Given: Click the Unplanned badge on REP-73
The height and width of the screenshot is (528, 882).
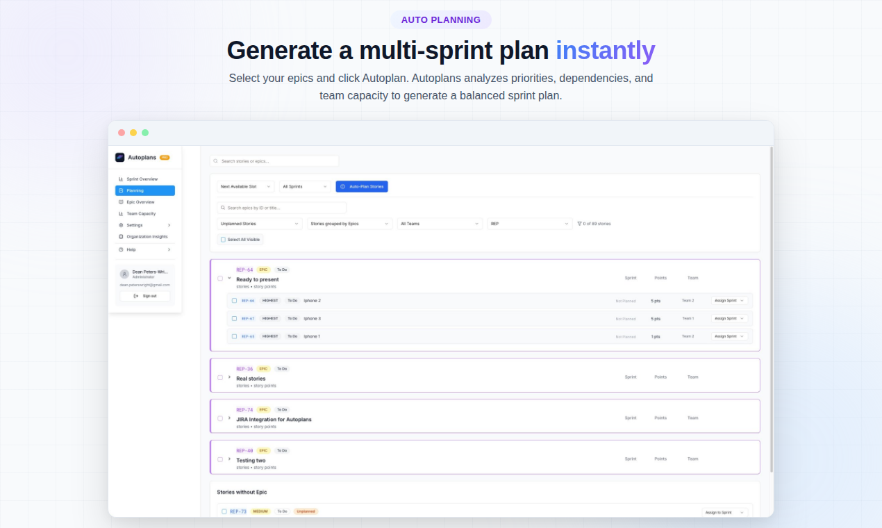Looking at the screenshot, I should (x=306, y=511).
